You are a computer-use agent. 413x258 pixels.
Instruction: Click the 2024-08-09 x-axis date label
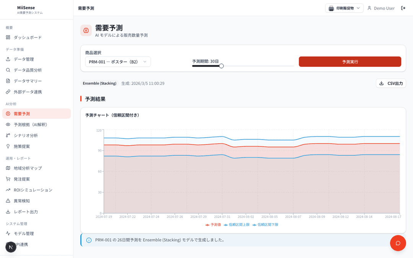(317, 217)
